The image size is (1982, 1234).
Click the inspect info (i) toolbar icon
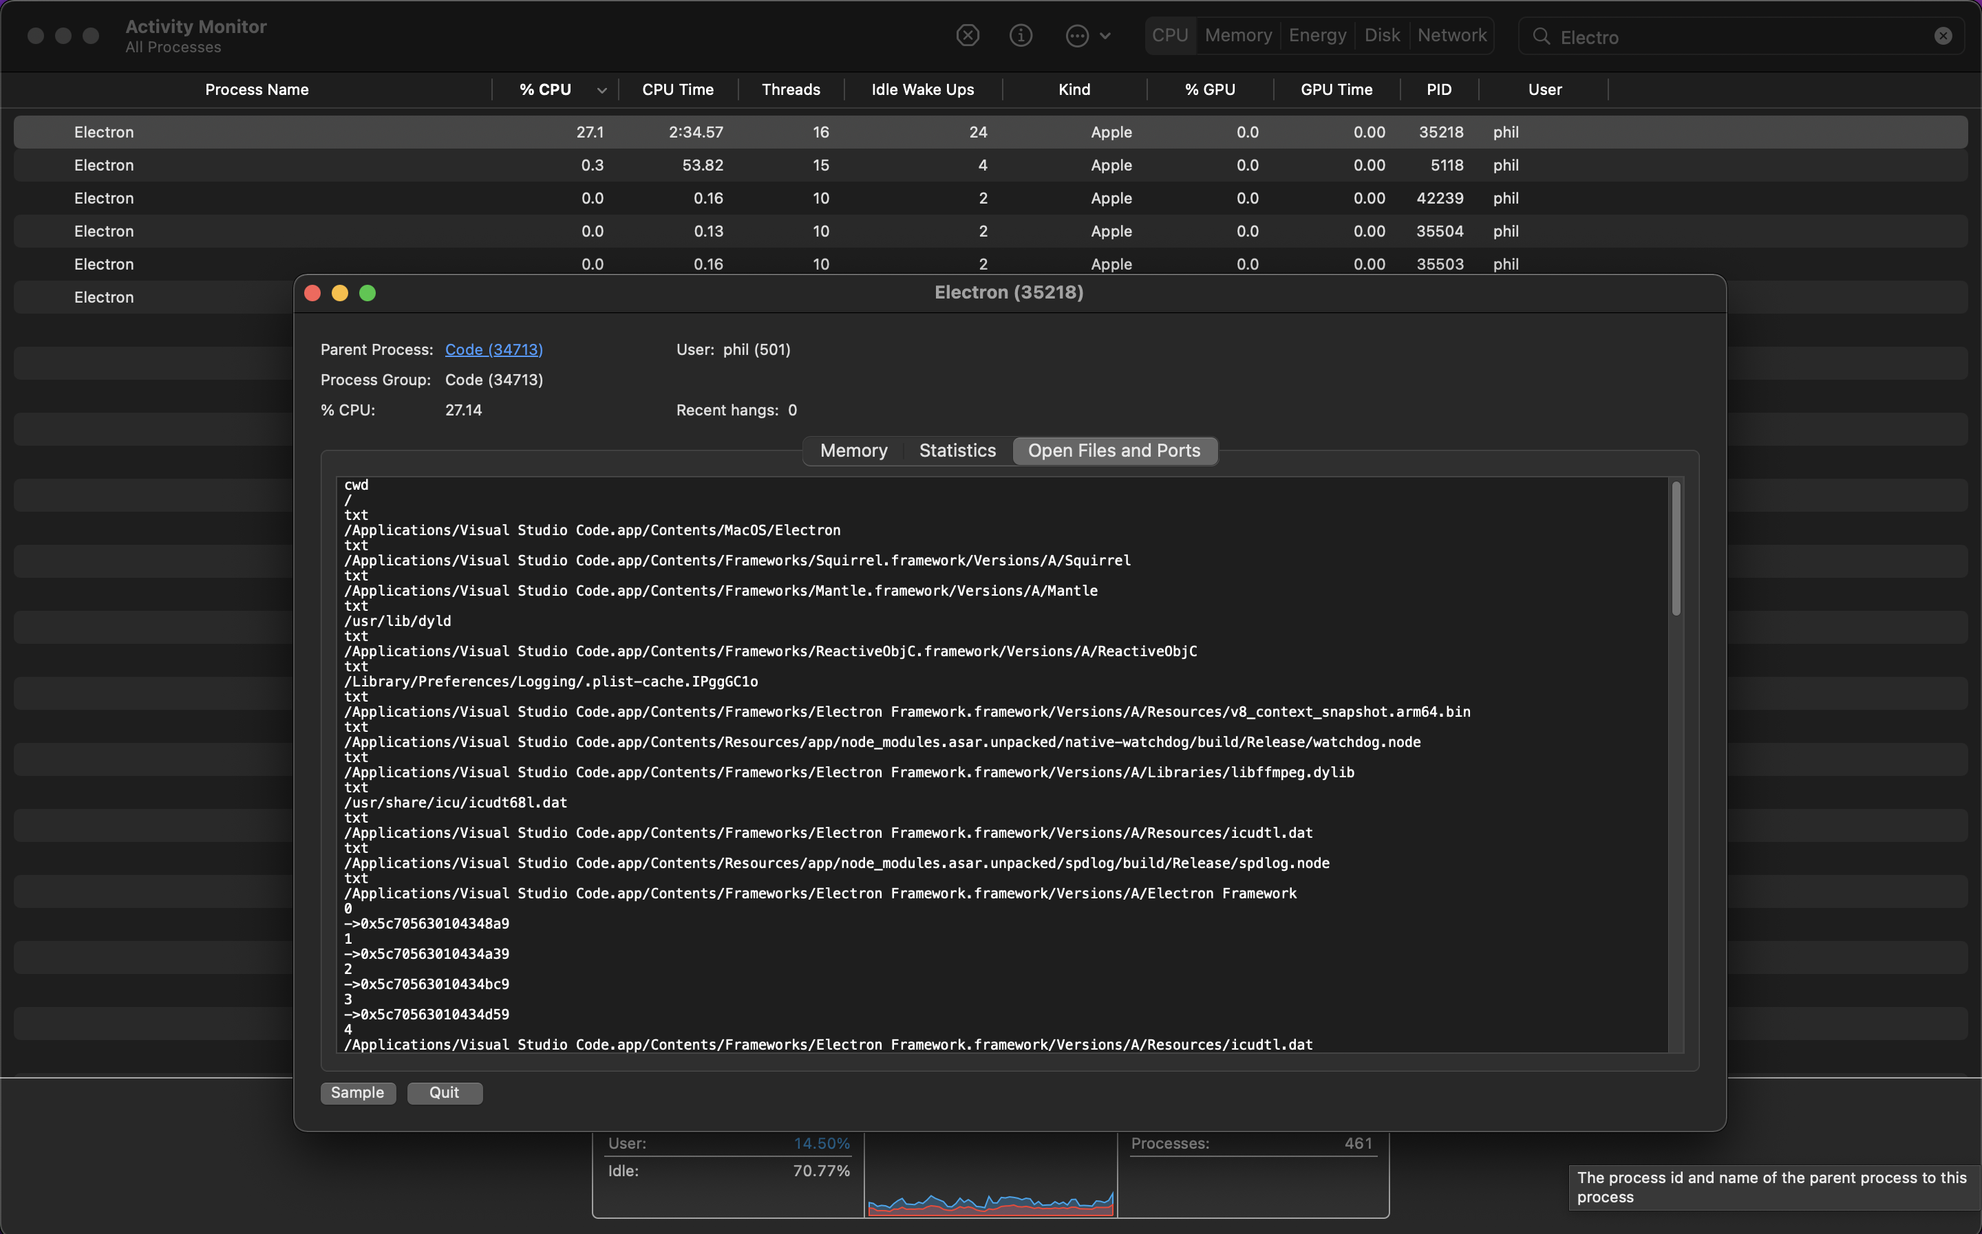1021,35
